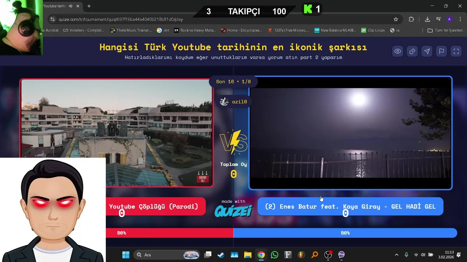Open Windows Start menu
The width and height of the screenshot is (467, 262).
126,255
